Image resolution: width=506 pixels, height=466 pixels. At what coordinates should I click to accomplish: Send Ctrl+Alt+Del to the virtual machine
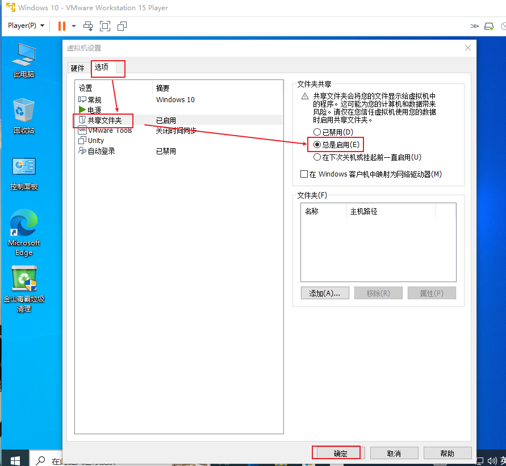[88, 26]
